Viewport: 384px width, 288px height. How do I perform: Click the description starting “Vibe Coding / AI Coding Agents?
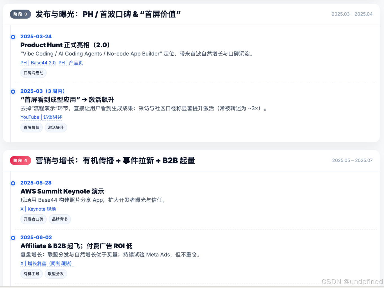(137, 54)
